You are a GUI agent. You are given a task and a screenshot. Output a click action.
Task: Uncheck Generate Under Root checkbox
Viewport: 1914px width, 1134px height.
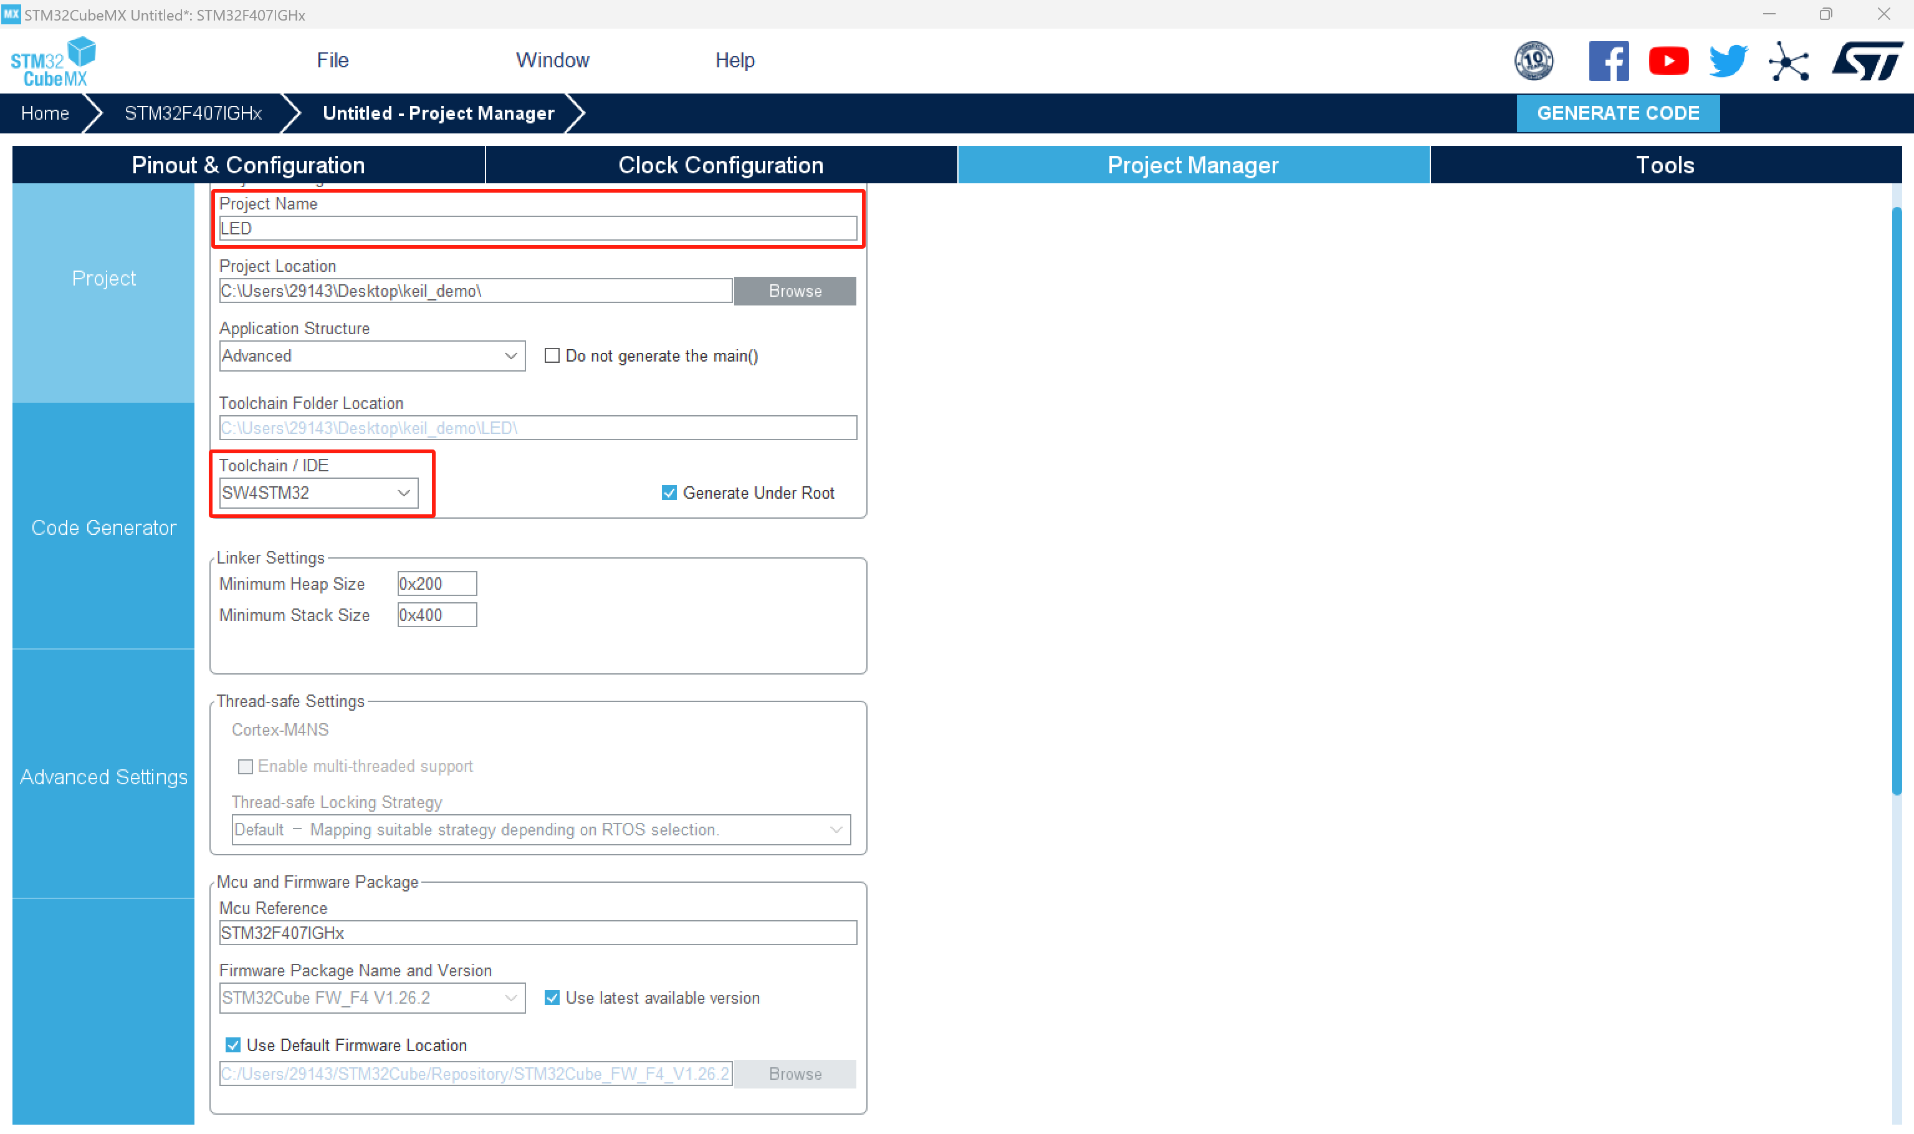669,493
